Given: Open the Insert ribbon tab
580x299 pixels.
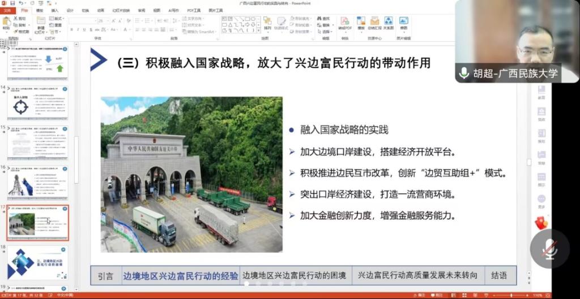Looking at the screenshot, I should [x=54, y=10].
